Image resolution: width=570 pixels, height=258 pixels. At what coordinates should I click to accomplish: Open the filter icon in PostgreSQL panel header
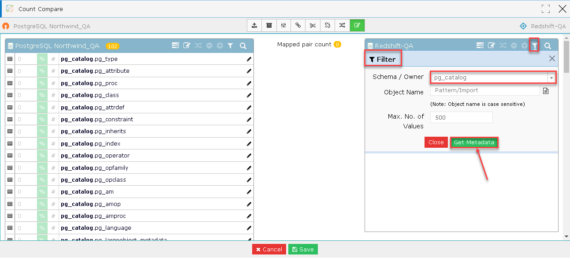tap(230, 45)
